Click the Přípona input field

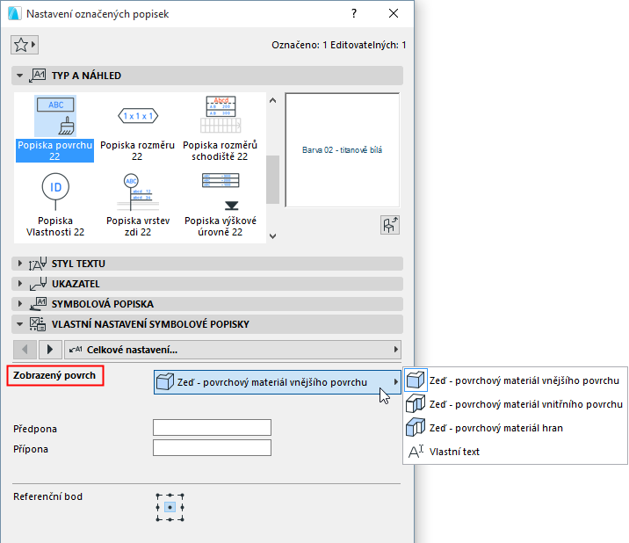click(212, 448)
